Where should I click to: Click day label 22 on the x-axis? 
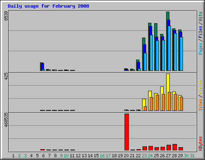click(x=138, y=156)
